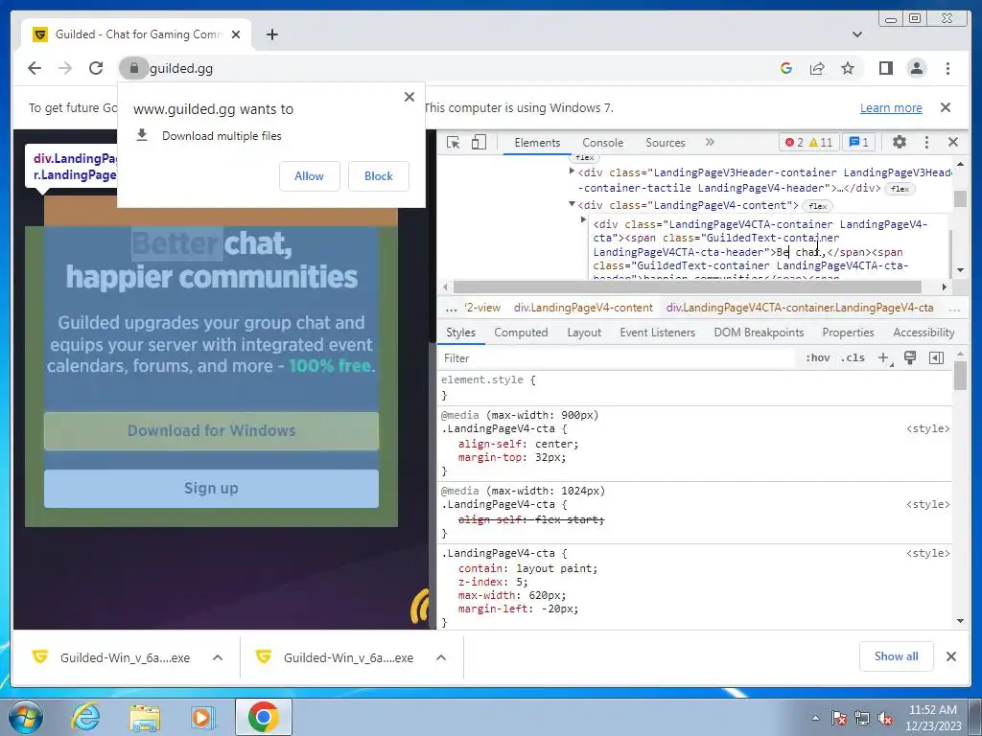Show all downloads
The height and width of the screenshot is (736, 982).
tap(897, 656)
